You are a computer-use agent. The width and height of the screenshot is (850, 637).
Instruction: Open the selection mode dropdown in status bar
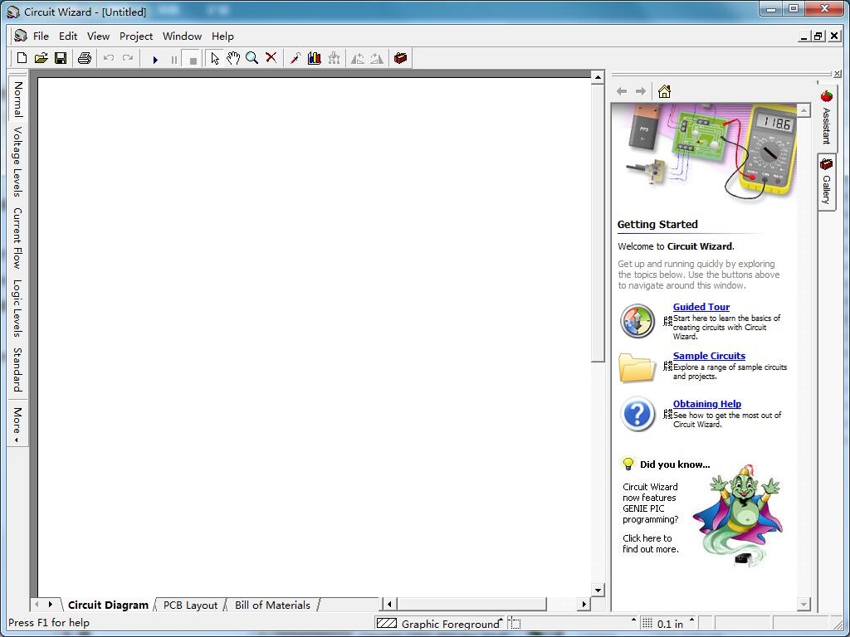coord(573,624)
